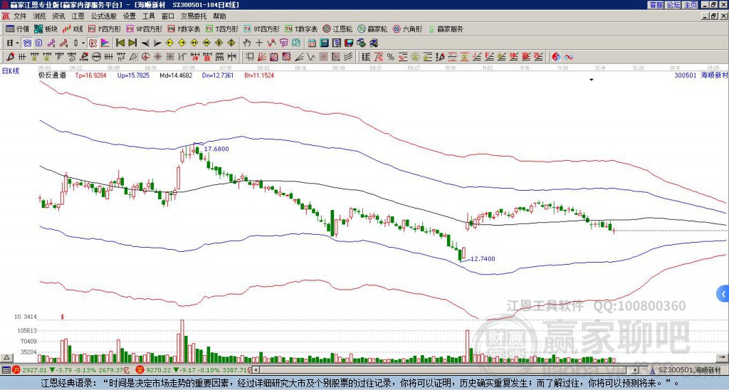Open the 9P四方形 square tool
The height and width of the screenshot is (390, 729).
(x=145, y=28)
